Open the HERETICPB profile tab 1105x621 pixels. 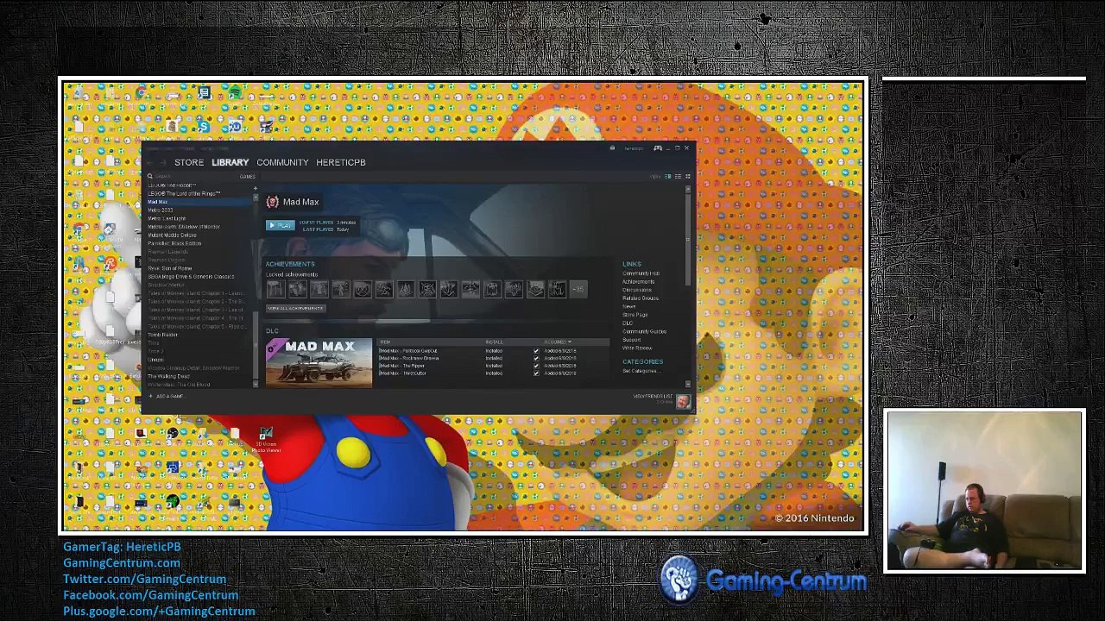341,162
